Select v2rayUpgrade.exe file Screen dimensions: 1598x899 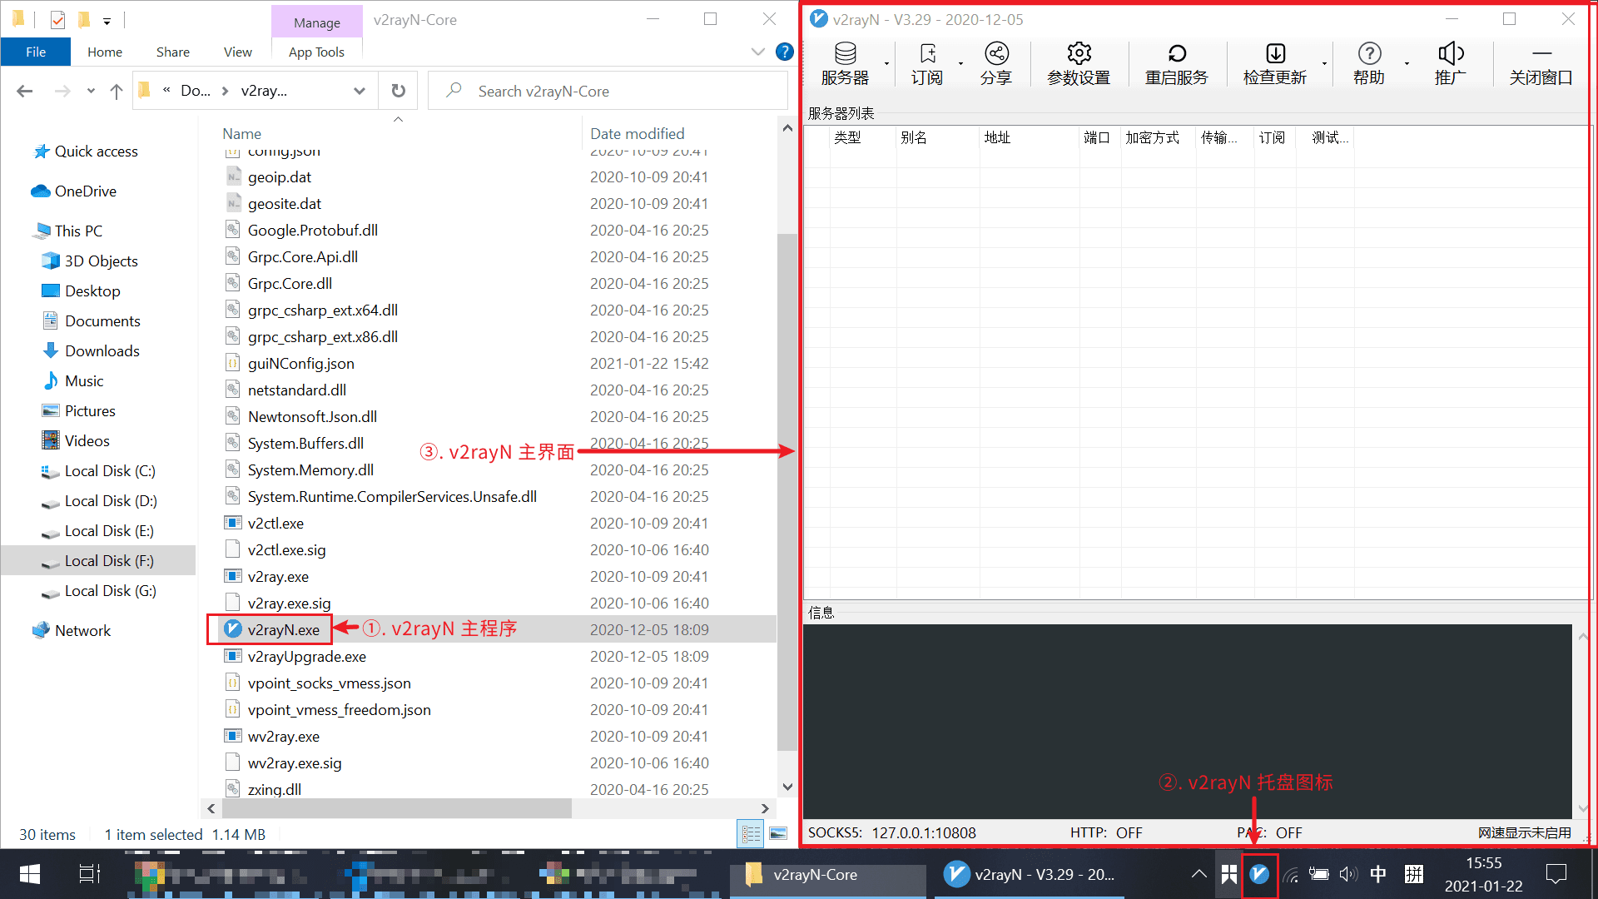(306, 657)
